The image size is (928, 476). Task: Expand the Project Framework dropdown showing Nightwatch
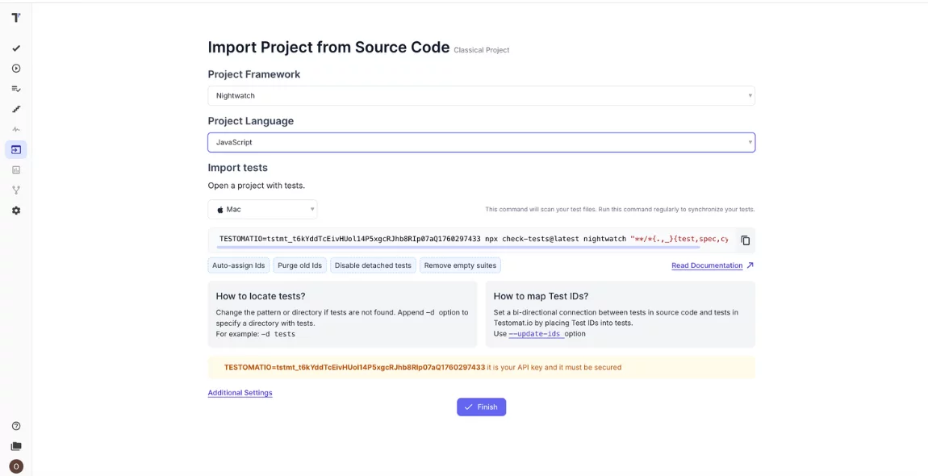click(481, 95)
